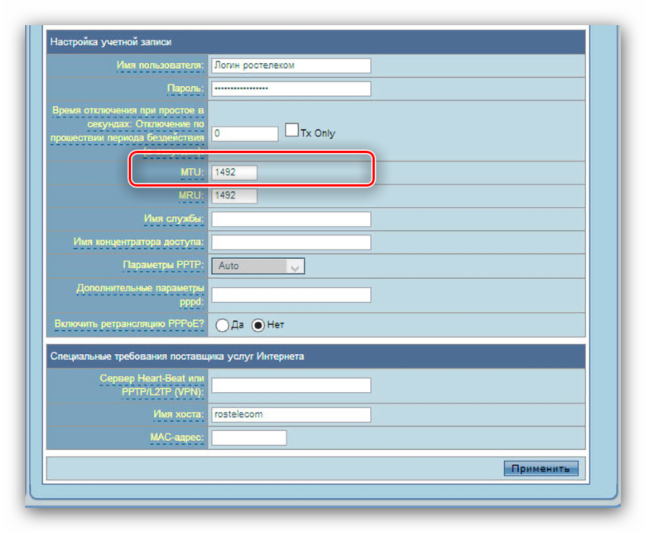Click the Heart-Beat server input field
The width and height of the screenshot is (646, 533).
(290, 385)
